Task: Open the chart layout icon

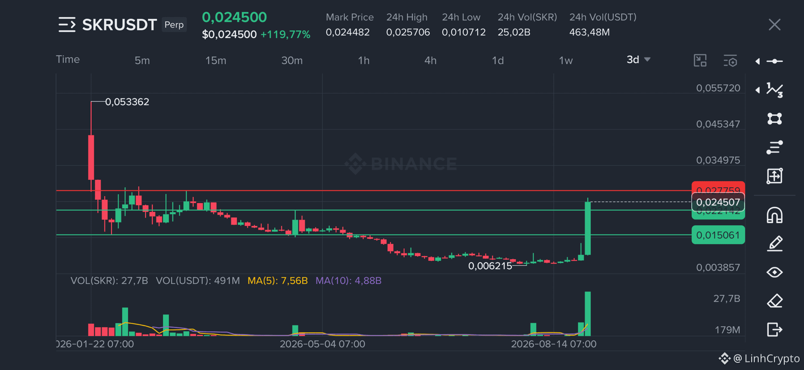Action: coord(700,60)
